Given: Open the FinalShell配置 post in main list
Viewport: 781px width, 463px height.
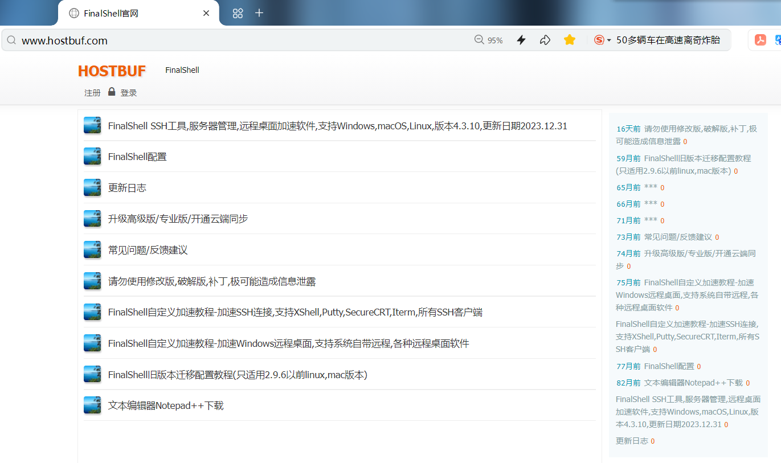Looking at the screenshot, I should [137, 157].
